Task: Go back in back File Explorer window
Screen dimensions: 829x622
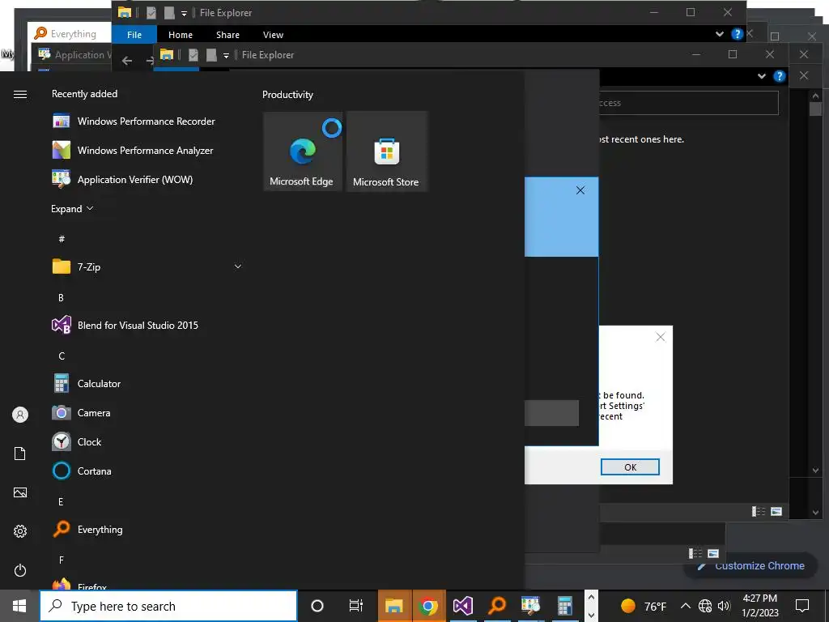Action: pos(127,61)
